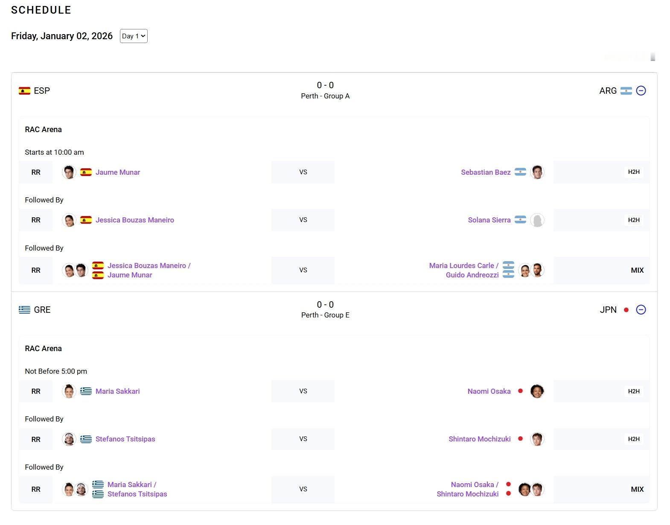
Task: Open H2H for Munar vs Baez
Action: (x=633, y=172)
